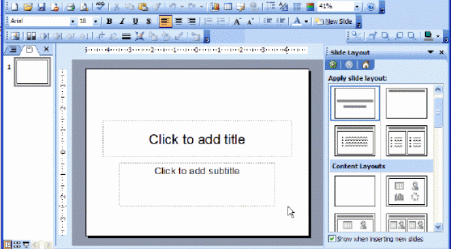
Task: Expand the Formatting toolbar options
Action: coord(358,22)
